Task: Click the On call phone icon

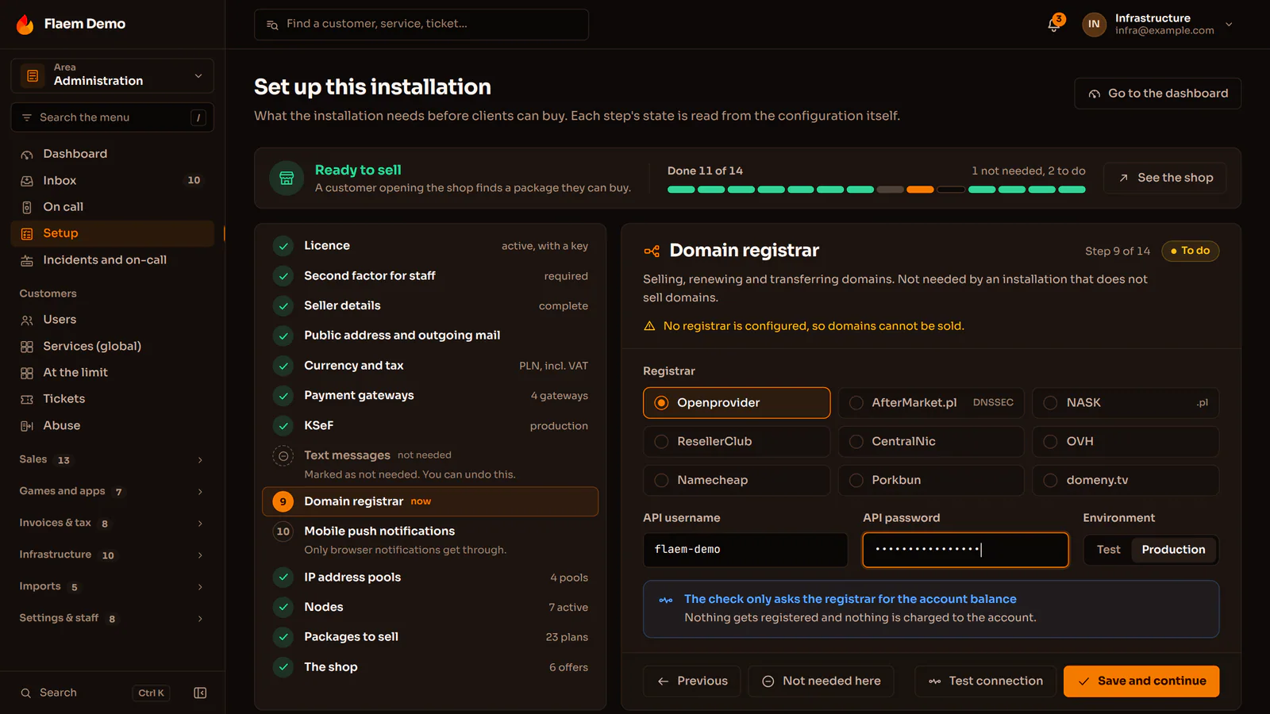Action: coord(27,207)
